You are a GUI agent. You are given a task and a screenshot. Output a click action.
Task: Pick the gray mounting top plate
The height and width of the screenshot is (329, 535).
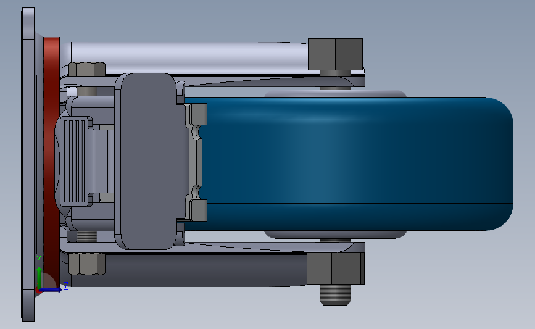(x=28, y=164)
